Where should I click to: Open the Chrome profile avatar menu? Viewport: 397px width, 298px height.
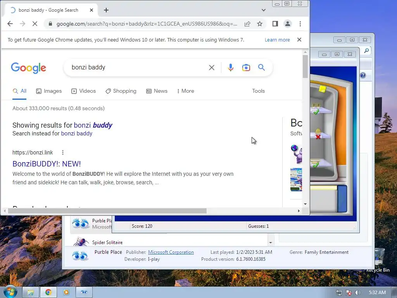coord(288,24)
